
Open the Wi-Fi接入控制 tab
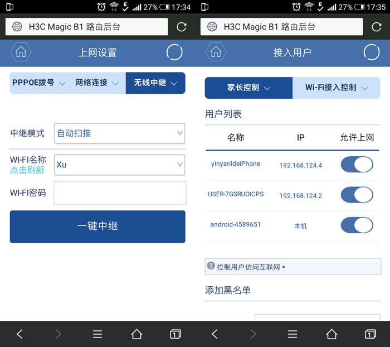(x=337, y=88)
